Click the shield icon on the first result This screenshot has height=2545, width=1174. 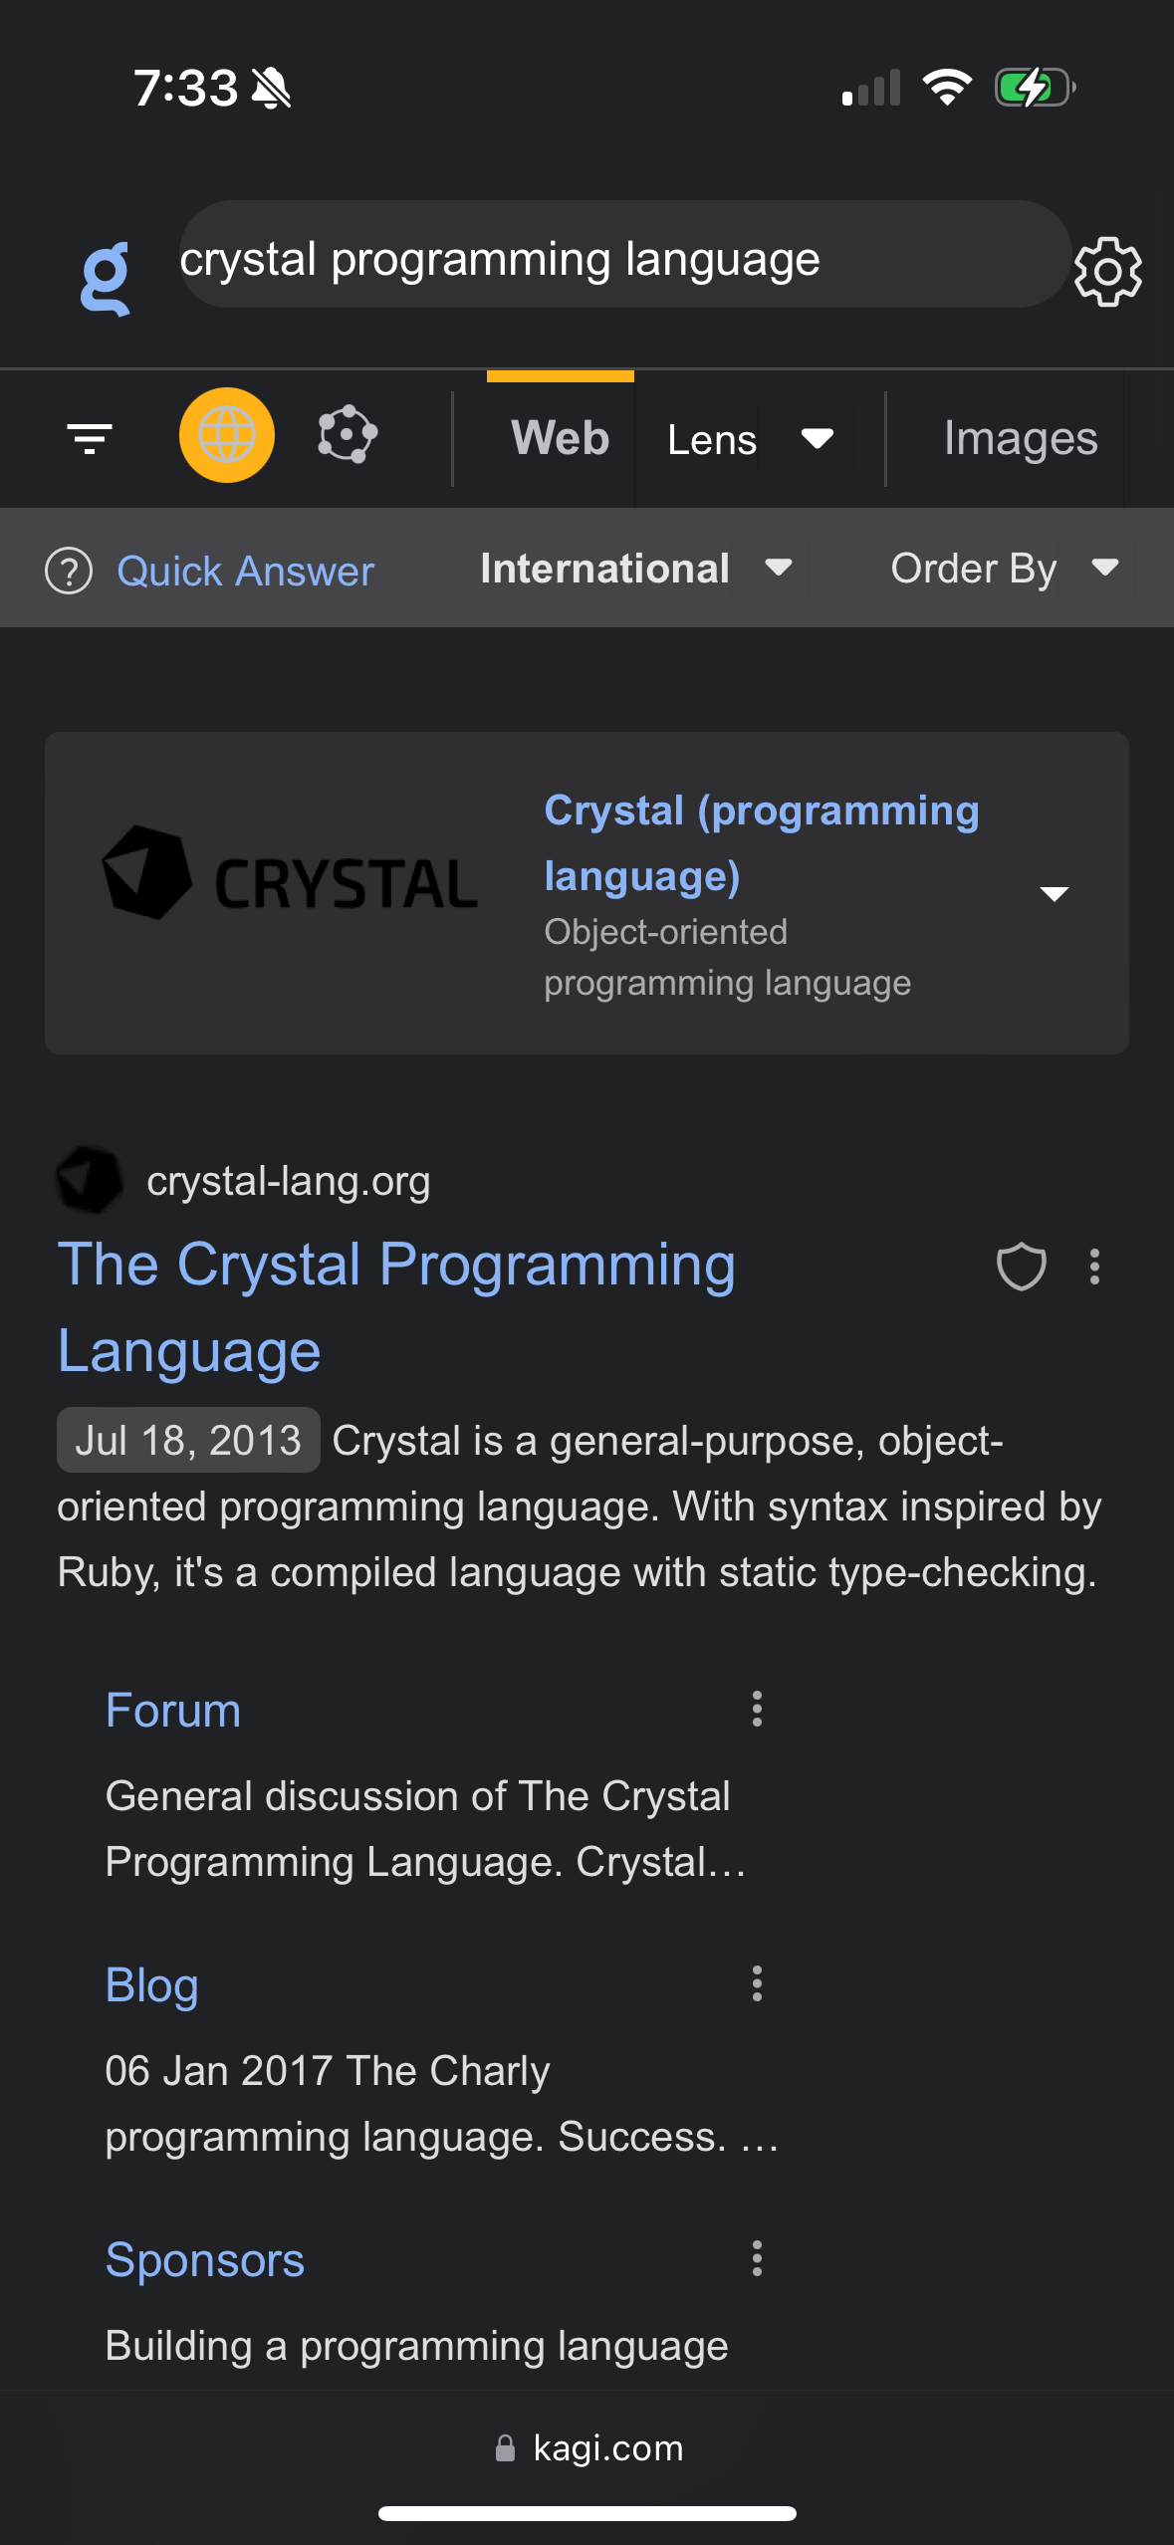click(1020, 1268)
